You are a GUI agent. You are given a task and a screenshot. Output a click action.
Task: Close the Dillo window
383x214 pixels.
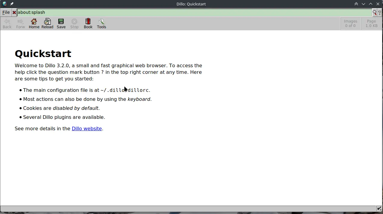[x=378, y=4]
